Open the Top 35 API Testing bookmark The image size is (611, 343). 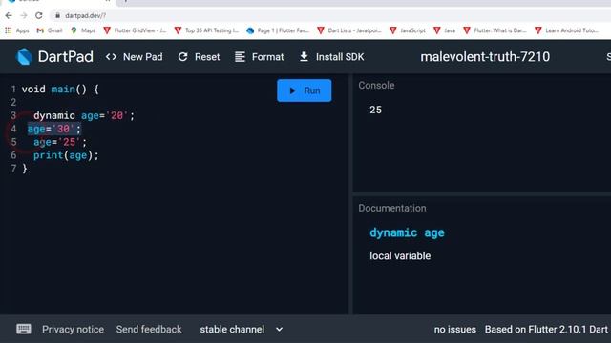click(206, 30)
